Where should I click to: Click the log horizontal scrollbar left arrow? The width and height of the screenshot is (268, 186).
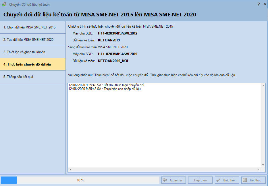point(71,170)
